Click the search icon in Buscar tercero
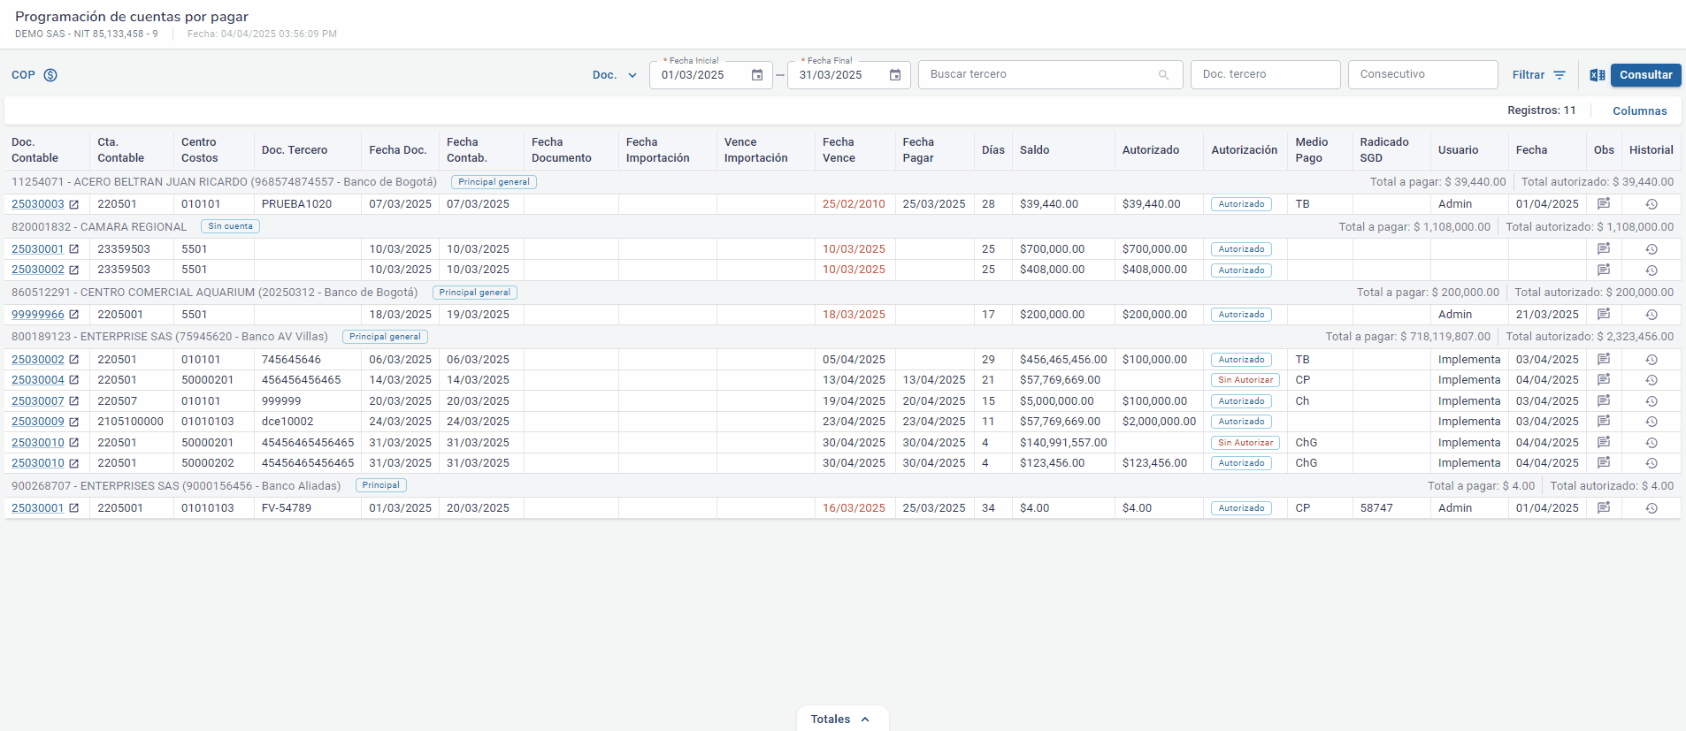 coord(1164,75)
